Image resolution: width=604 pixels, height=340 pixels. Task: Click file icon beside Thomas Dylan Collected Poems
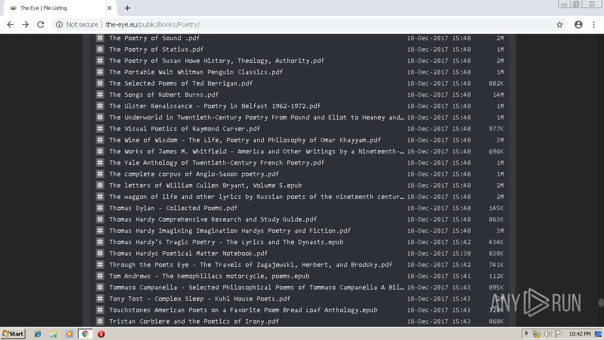100,208
